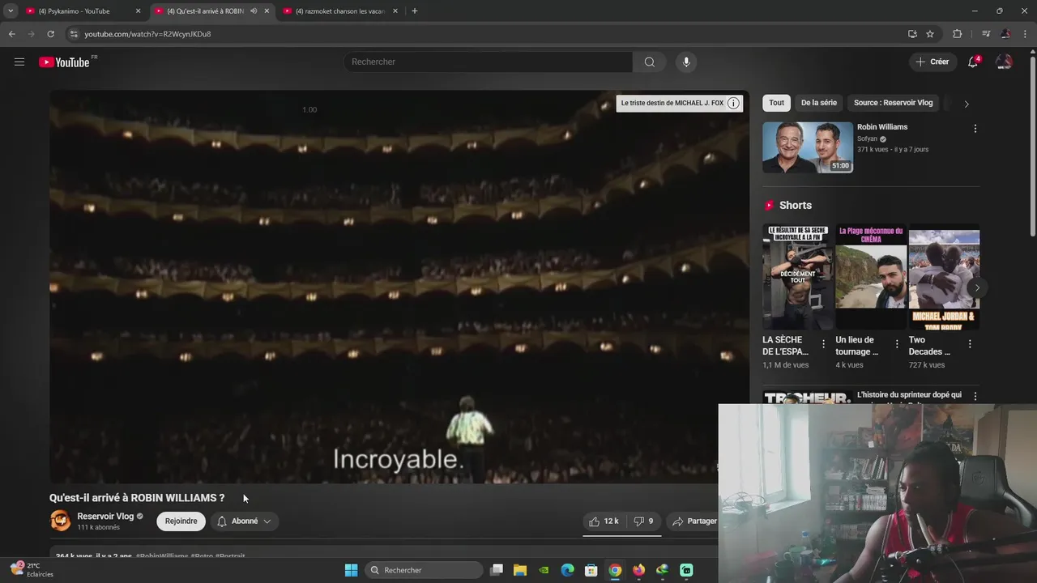Go back in Chrome
The width and height of the screenshot is (1037, 583).
point(11,34)
